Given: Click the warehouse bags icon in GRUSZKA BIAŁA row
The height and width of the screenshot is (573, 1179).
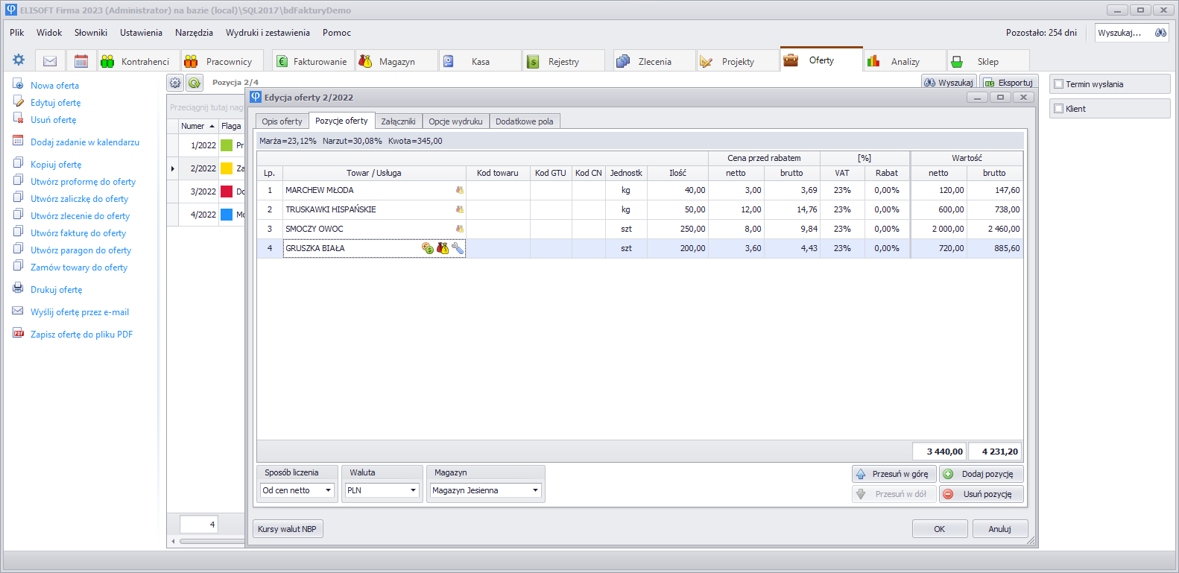Looking at the screenshot, I should [x=443, y=248].
